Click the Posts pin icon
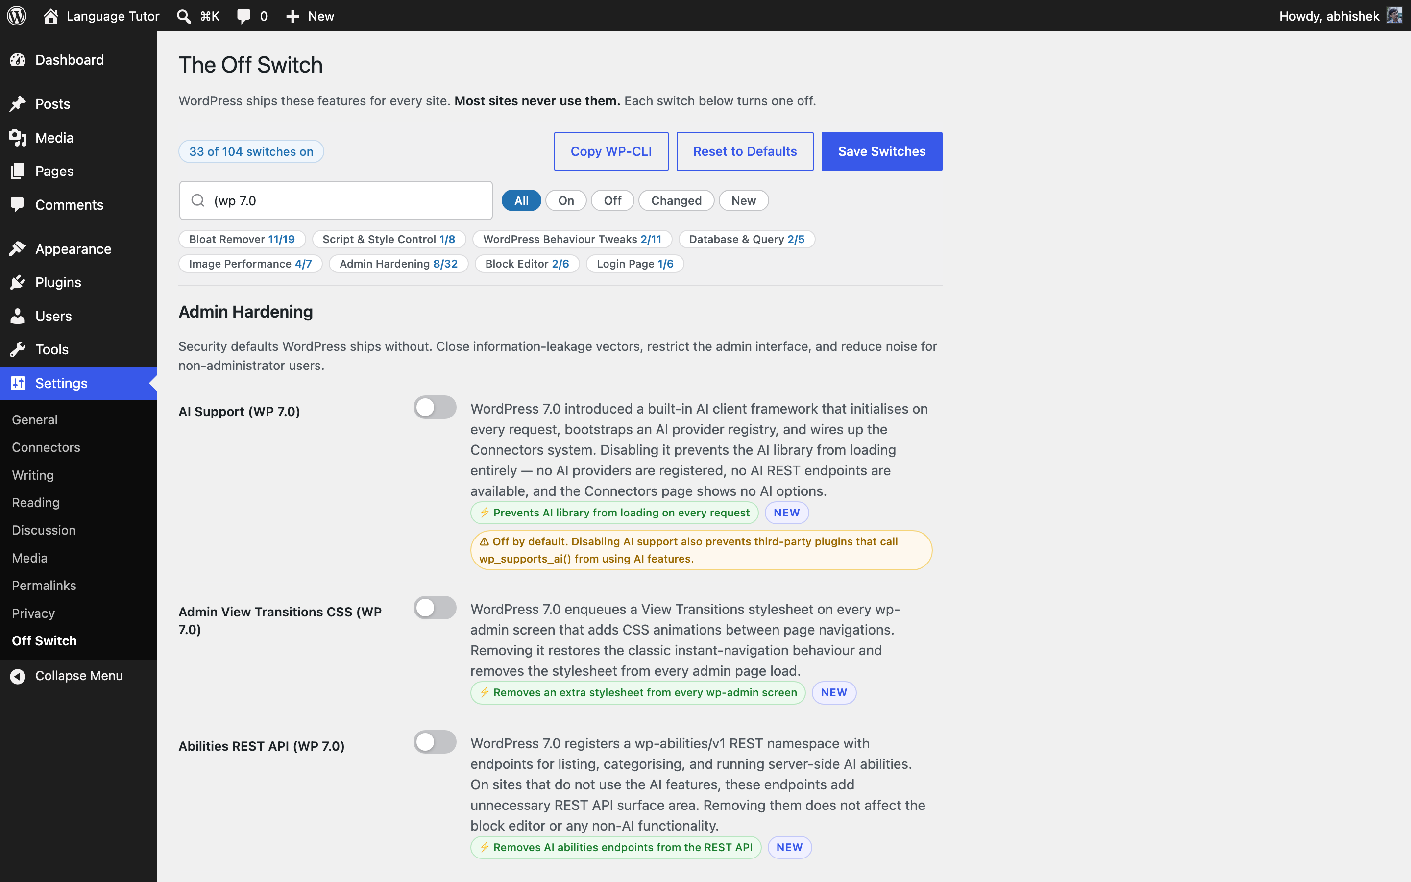This screenshot has height=882, width=1411. (x=18, y=104)
